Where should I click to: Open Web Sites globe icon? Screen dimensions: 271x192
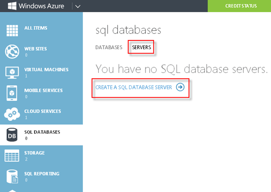coord(12,52)
